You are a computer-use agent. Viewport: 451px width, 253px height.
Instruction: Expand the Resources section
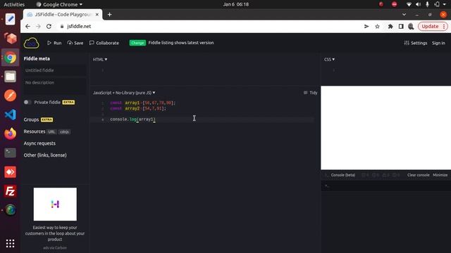point(35,131)
